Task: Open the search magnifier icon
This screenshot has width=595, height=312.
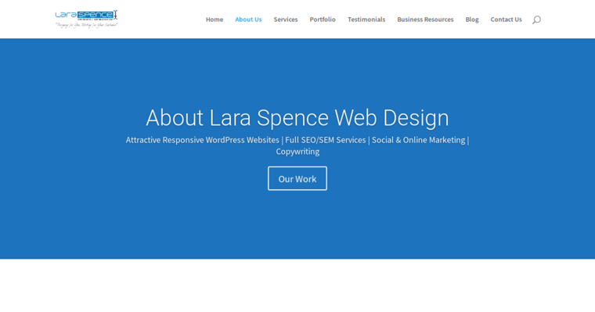Action: coord(536,20)
